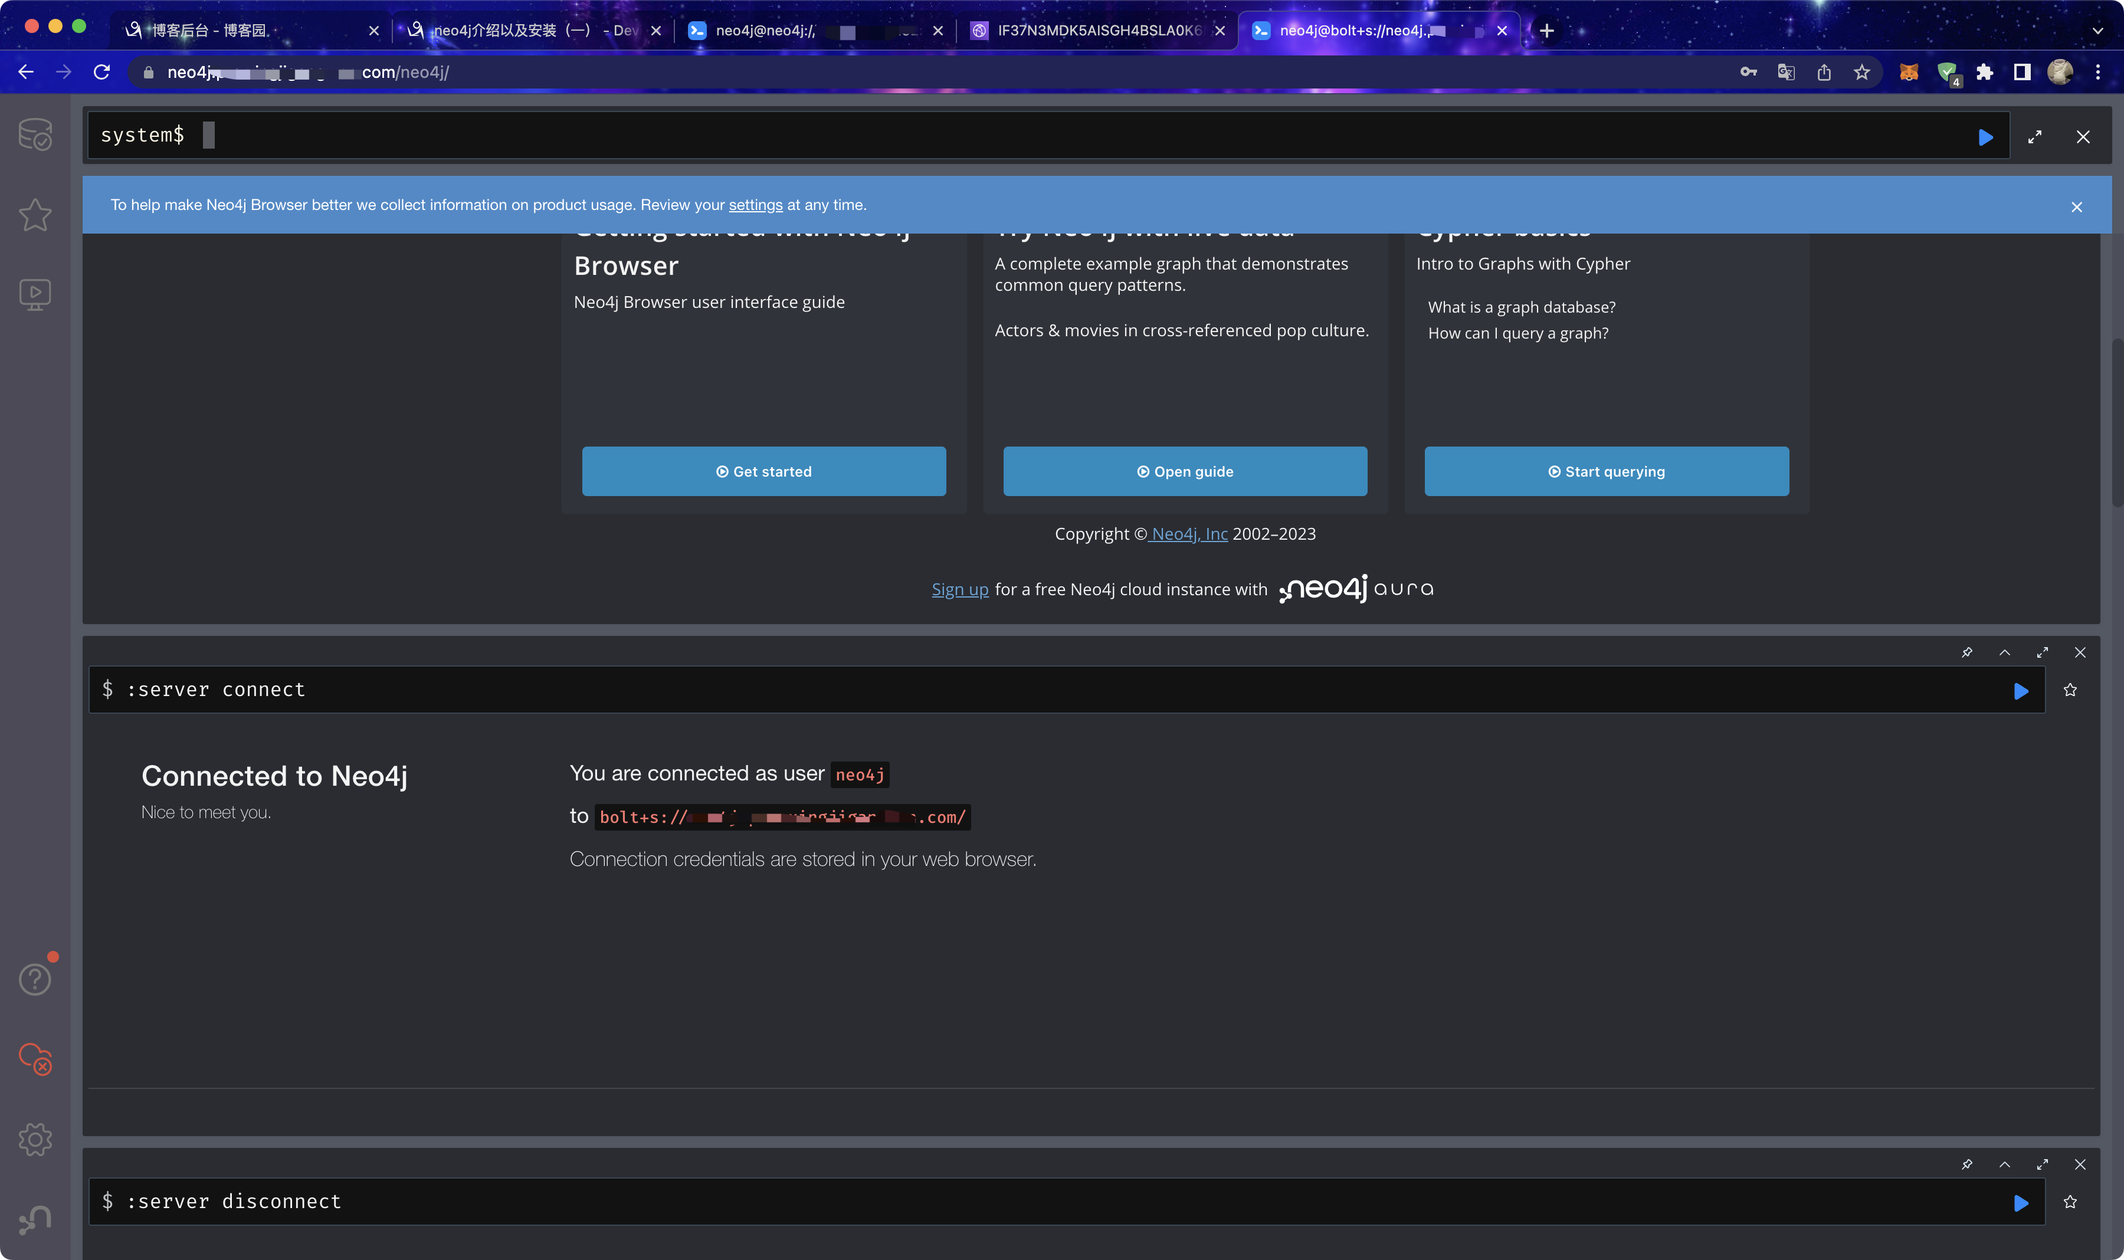Image resolution: width=2124 pixels, height=1260 pixels.
Task: Open the Database information sidebar icon
Action: [x=35, y=135]
